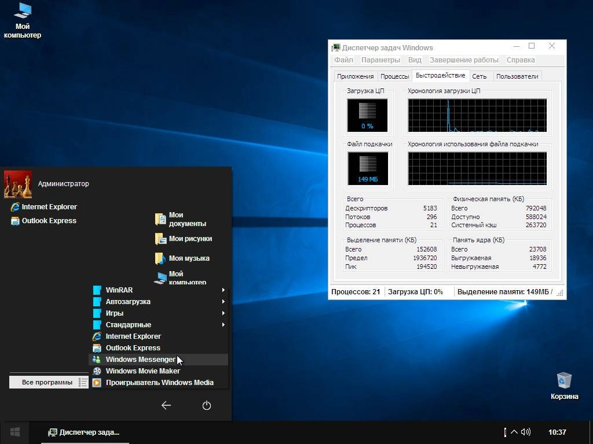Click Диспетчер зада... taskbar button

pyautogui.click(x=85, y=432)
